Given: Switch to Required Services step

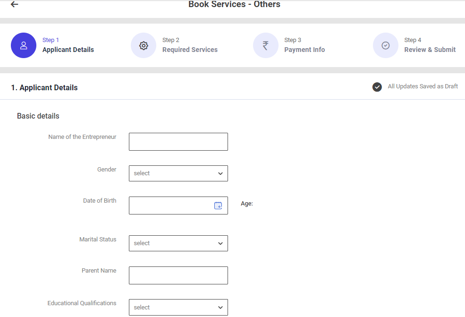Looking at the screenshot, I should click(190, 50).
